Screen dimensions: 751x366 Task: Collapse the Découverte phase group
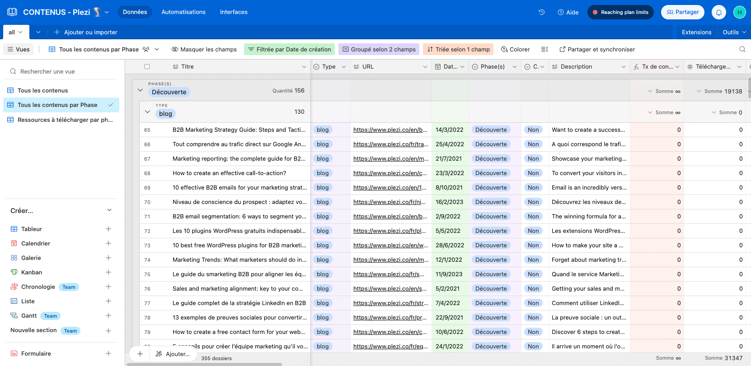point(140,90)
